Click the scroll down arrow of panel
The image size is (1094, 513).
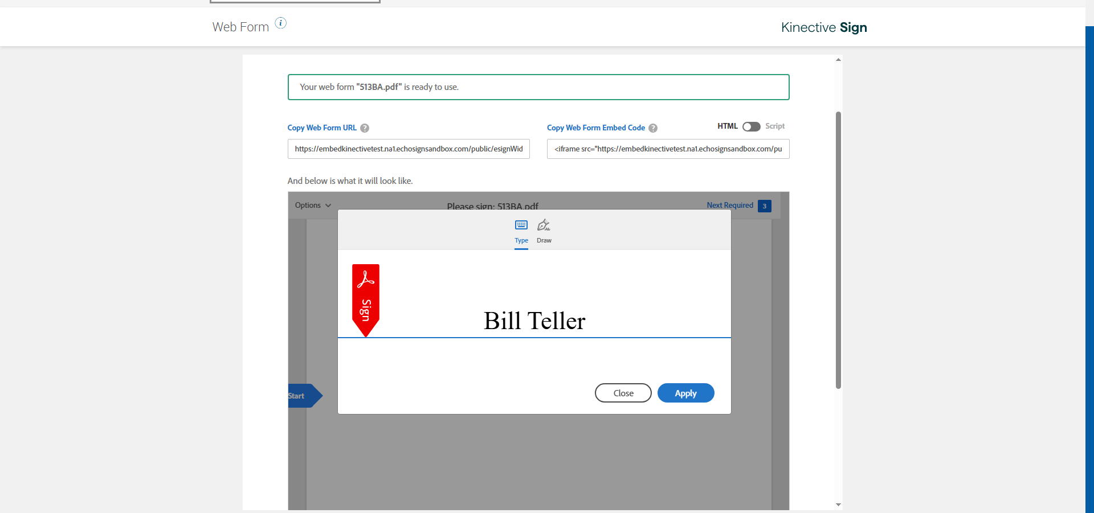tap(838, 504)
